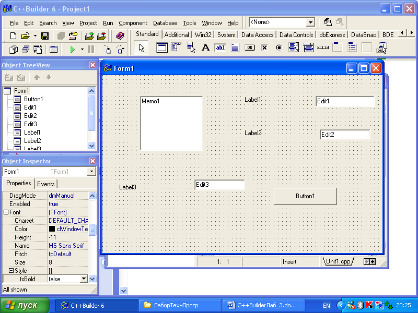Click inside the Edit1 field on Form1
The width and height of the screenshot is (418, 313).
click(x=345, y=101)
